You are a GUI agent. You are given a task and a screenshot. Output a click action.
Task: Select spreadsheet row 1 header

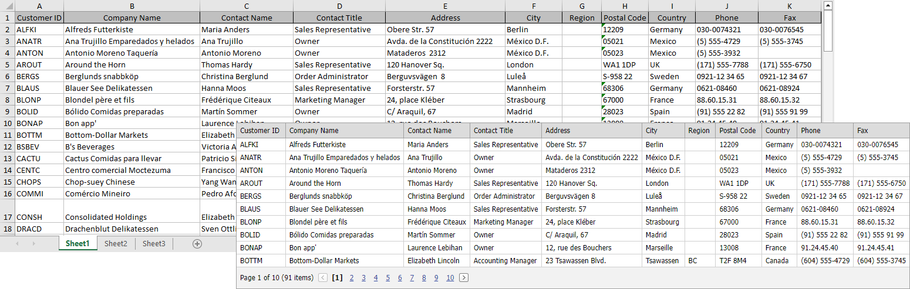tap(7, 18)
